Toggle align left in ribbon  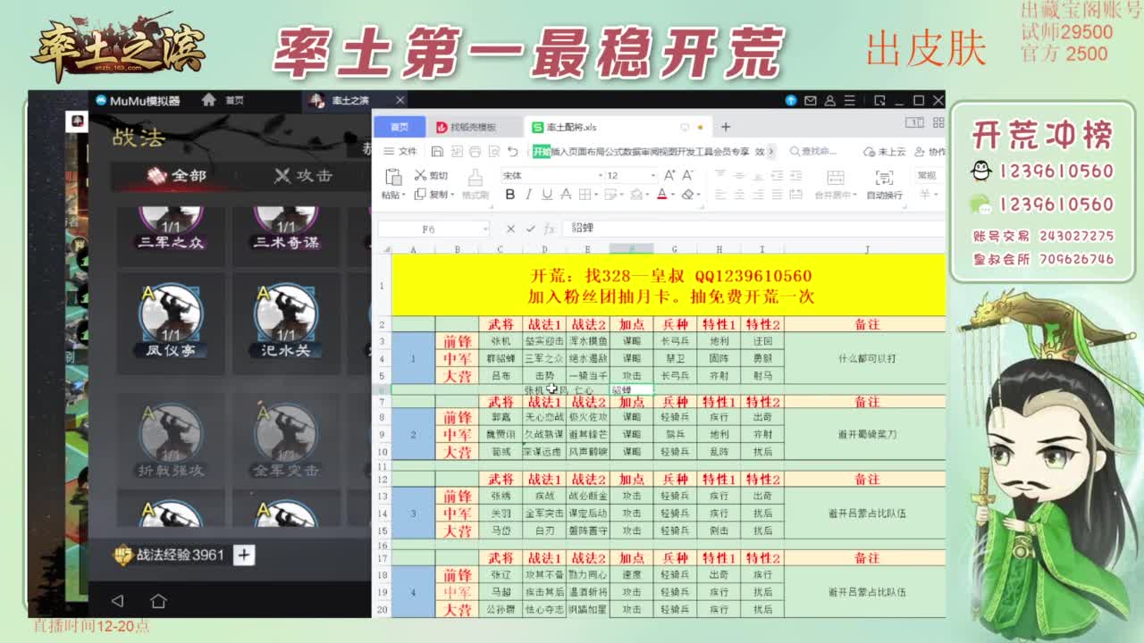click(x=720, y=195)
